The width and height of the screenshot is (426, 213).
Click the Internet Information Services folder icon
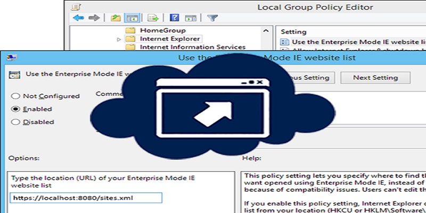pyautogui.click(x=130, y=47)
